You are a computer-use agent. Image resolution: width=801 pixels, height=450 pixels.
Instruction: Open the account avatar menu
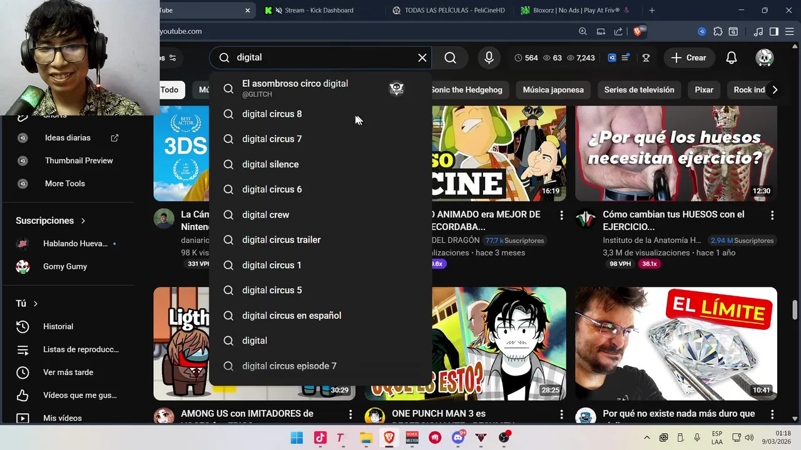[765, 57]
